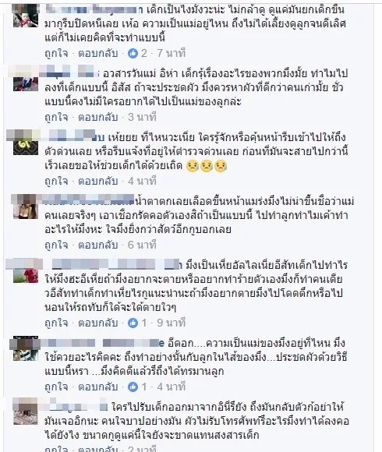This screenshot has width=382, height=452.
Task: Click ตอบกลับ under the crying-emoji comment
Action: coord(98,182)
